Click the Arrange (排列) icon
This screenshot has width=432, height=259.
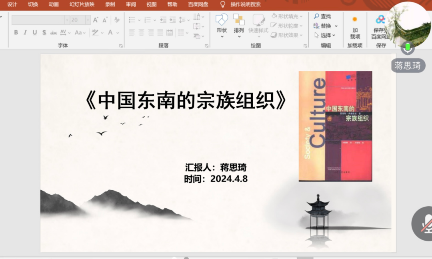coord(239,20)
